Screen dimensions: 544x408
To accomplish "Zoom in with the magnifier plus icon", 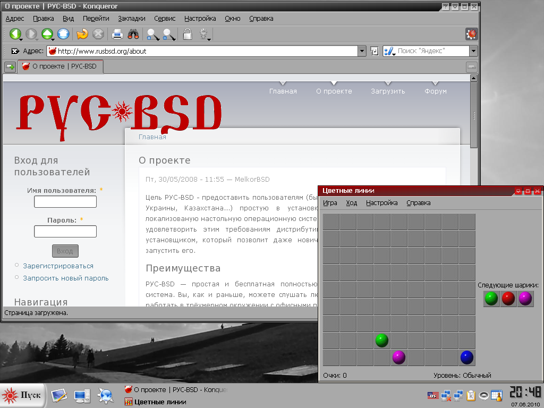I will pyautogui.click(x=152, y=34).
